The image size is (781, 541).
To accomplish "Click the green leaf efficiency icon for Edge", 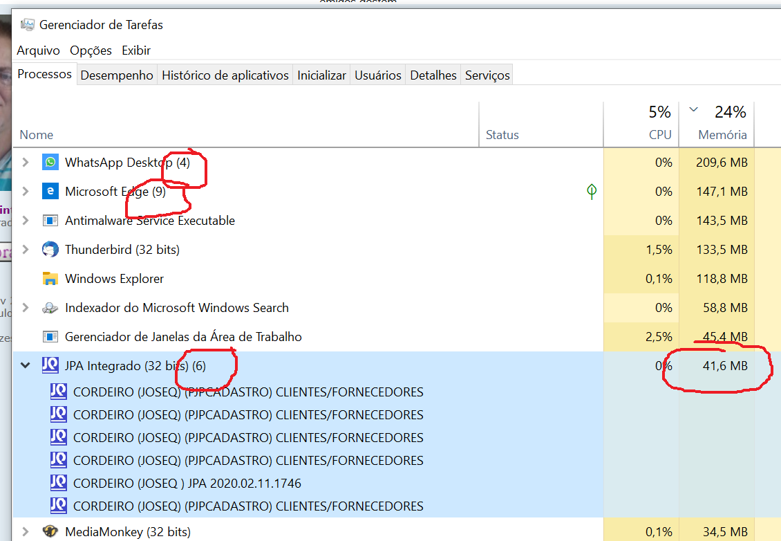I will click(x=592, y=192).
